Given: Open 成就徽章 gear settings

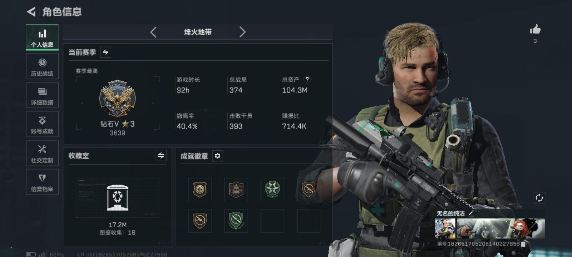Looking at the screenshot, I should (217, 156).
